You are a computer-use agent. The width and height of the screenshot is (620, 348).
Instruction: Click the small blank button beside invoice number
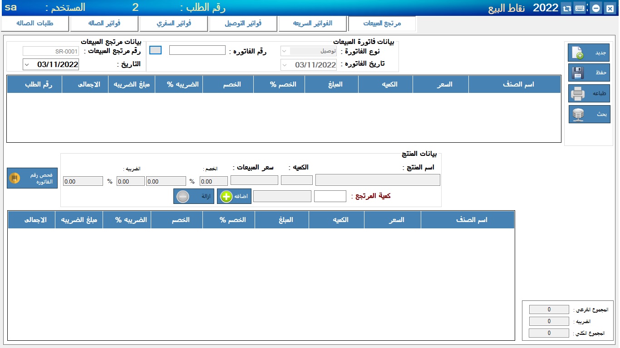155,50
